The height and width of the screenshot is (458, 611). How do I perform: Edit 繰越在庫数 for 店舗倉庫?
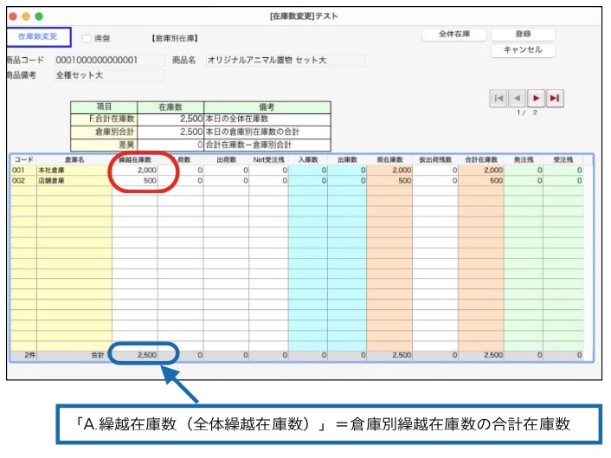(135, 181)
